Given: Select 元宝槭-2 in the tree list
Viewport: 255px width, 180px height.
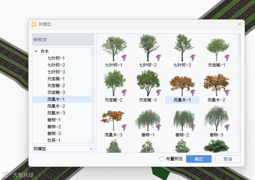Looking at the screenshot, I should 56,86.
